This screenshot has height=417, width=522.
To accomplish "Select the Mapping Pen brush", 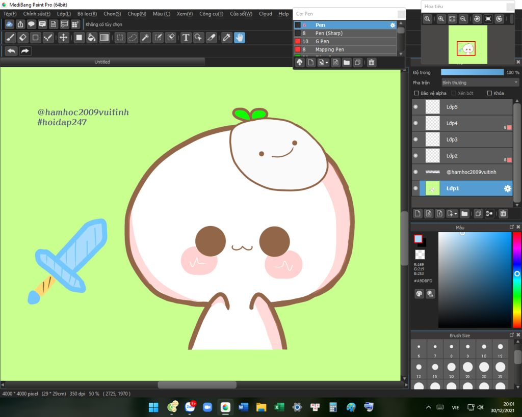I will coord(345,49).
